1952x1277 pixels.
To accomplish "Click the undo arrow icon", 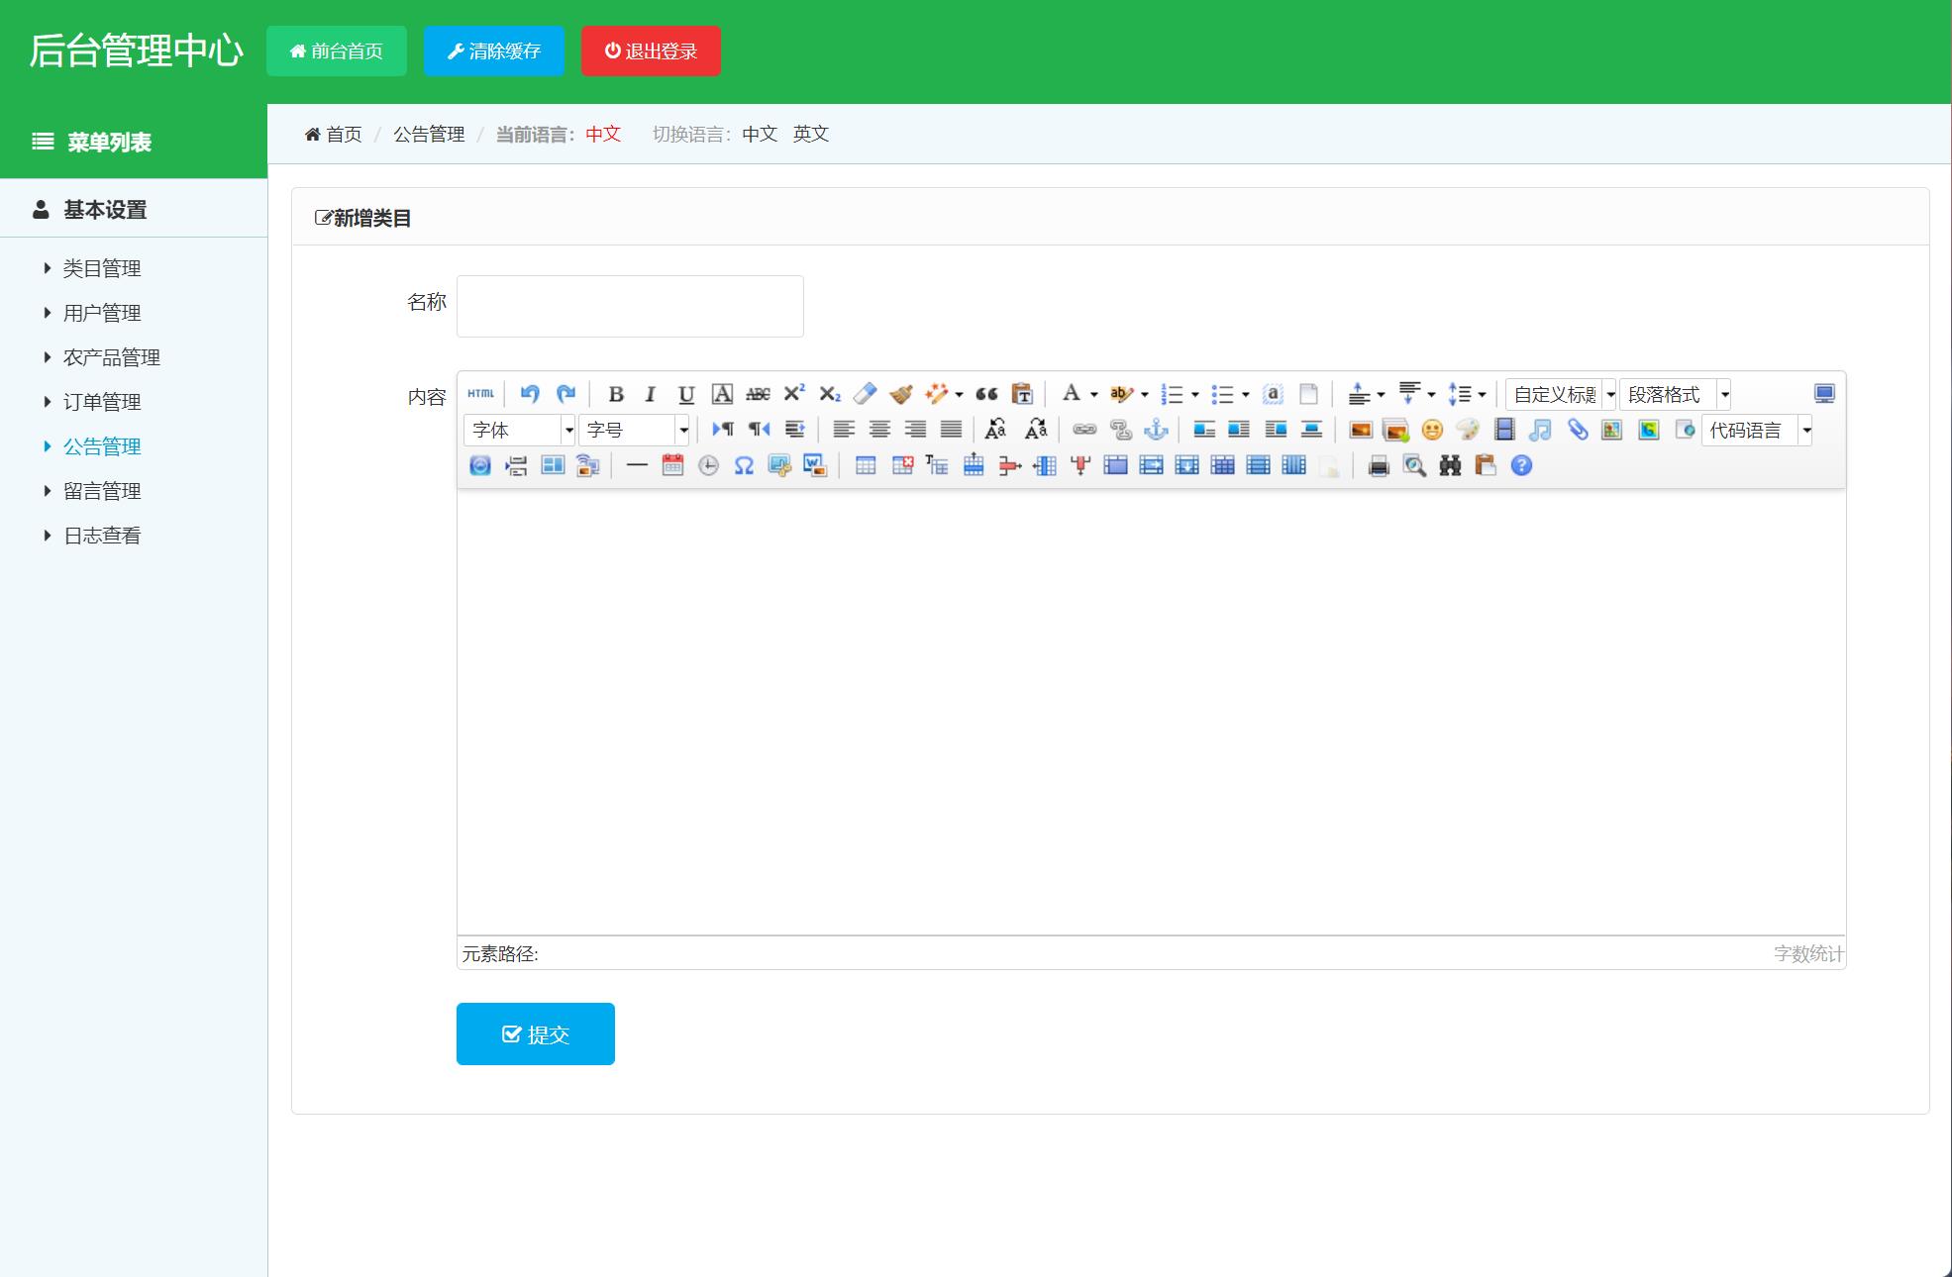I will 530,394.
